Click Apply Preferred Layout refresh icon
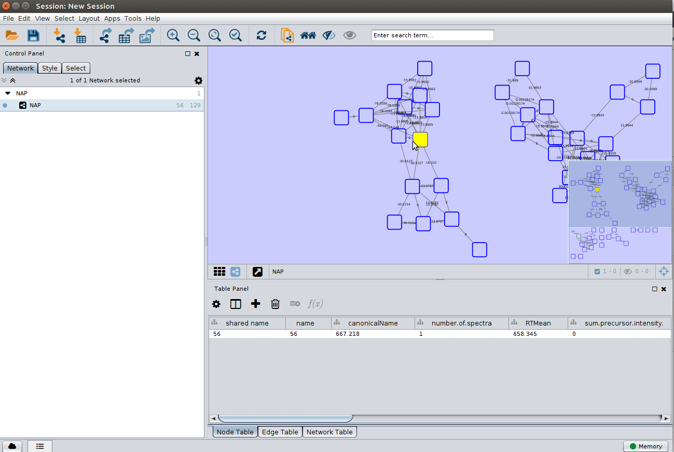Viewport: 674px width, 452px height. point(262,35)
